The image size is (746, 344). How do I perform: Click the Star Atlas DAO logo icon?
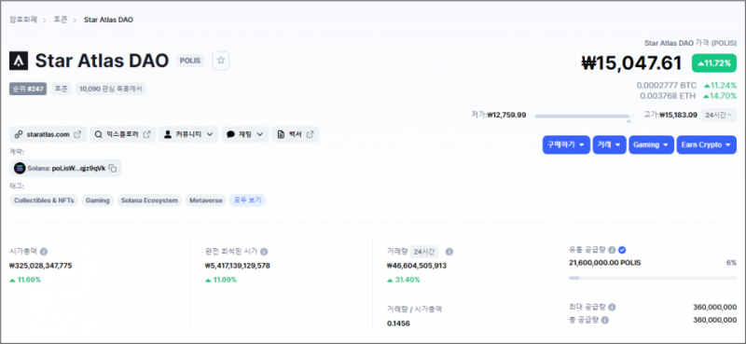pyautogui.click(x=19, y=61)
